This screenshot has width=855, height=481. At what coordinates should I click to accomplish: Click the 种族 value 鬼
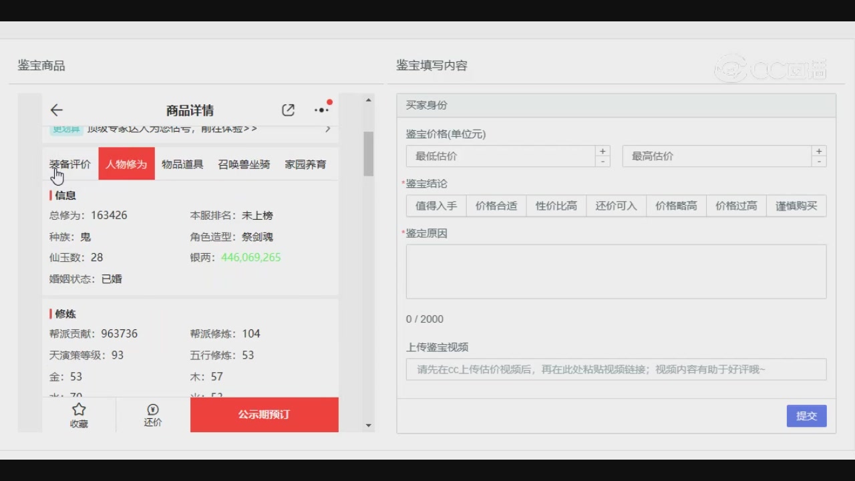pyautogui.click(x=85, y=236)
